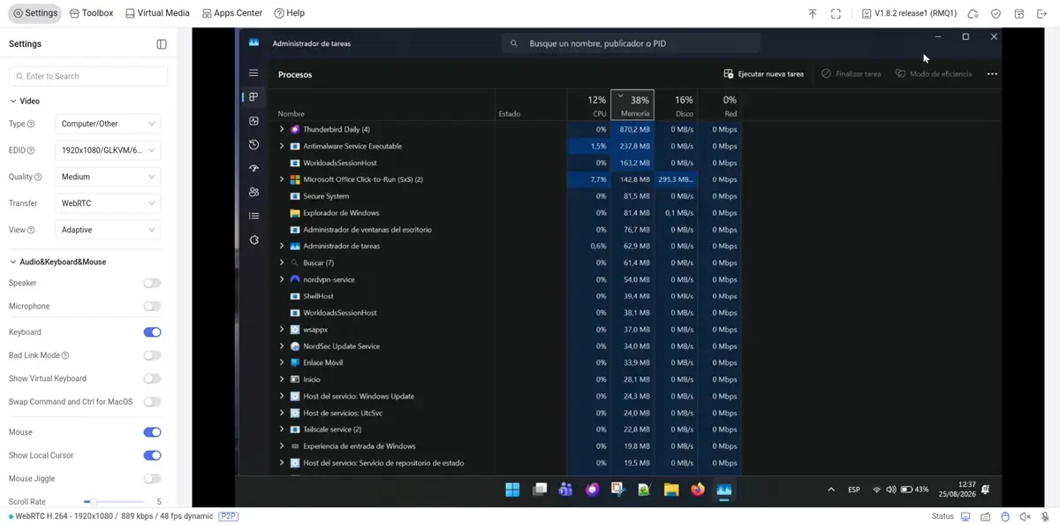Click the P2P badge in status bar
Image resolution: width=1060 pixels, height=525 pixels.
tap(228, 516)
